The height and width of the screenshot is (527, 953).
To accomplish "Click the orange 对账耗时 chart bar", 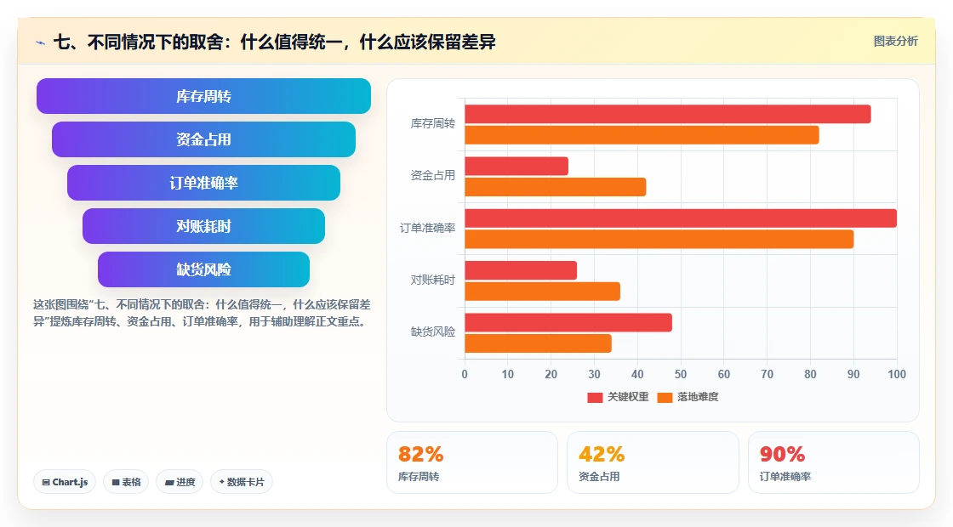I will (543, 291).
